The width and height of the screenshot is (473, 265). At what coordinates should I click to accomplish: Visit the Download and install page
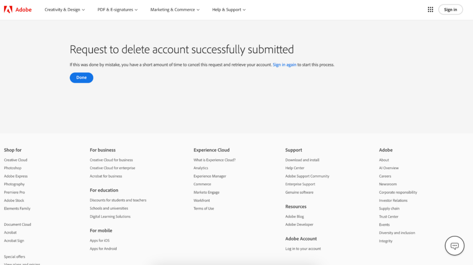(x=302, y=160)
